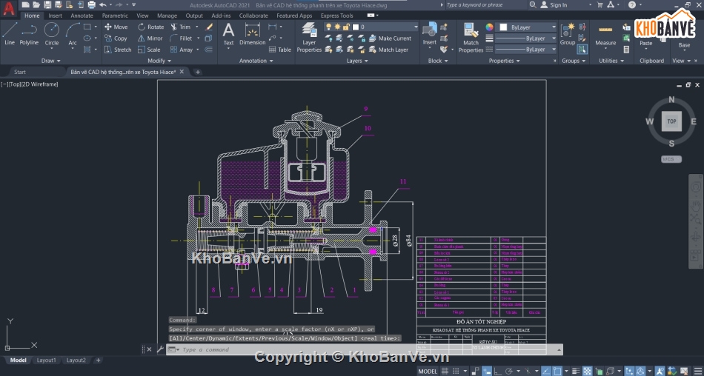Screen dimensions: 704x376
Task: Switch to the Insert ribbon tab
Action: 56,16
